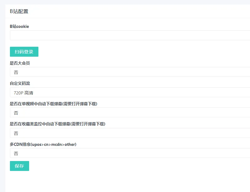Open the 是否大会员 dropdown
250x192 pixels.
[x=130, y=72]
